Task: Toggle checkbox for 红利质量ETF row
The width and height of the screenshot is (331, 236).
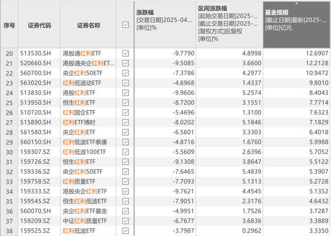Action: coord(126,182)
